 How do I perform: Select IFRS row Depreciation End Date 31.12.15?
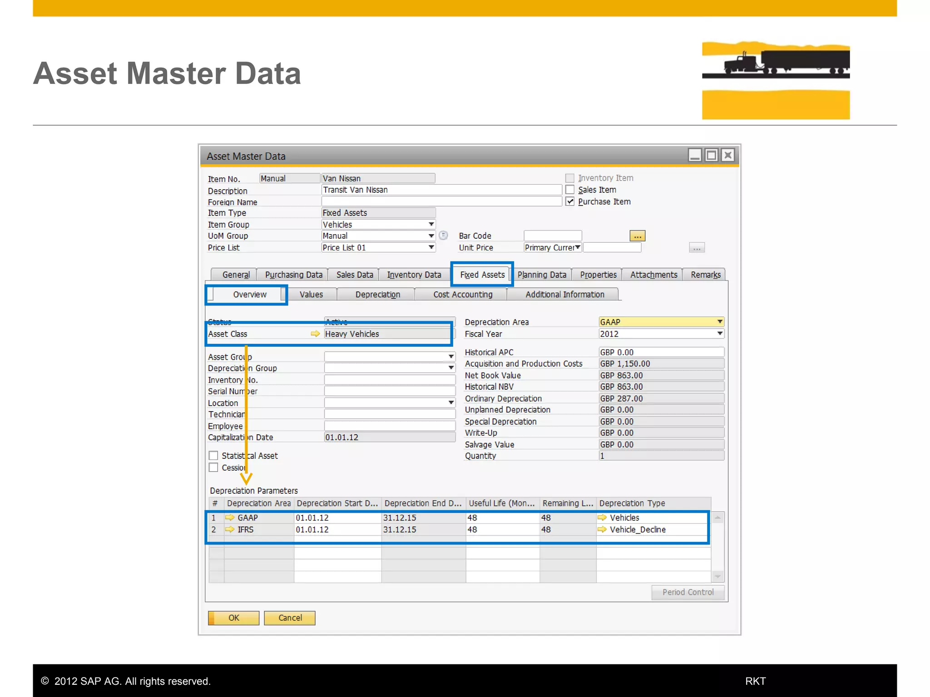click(423, 529)
